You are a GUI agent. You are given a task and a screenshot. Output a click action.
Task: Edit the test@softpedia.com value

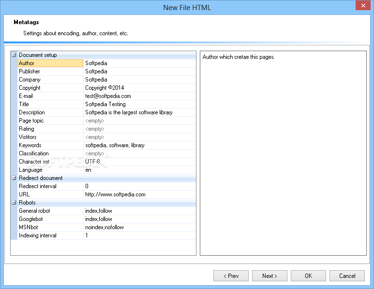coord(139,96)
